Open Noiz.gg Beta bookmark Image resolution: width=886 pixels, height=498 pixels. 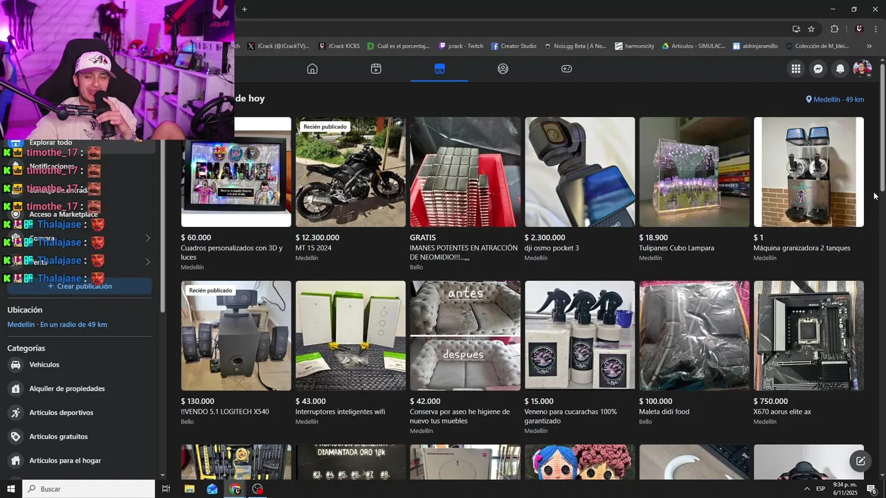tap(575, 46)
